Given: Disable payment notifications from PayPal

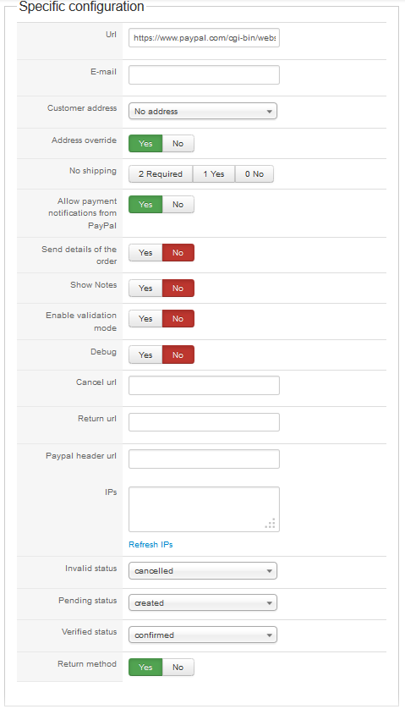Looking at the screenshot, I should [x=178, y=205].
